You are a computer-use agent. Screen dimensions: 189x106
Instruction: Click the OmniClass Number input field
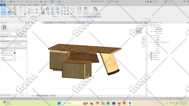click(x=20, y=43)
